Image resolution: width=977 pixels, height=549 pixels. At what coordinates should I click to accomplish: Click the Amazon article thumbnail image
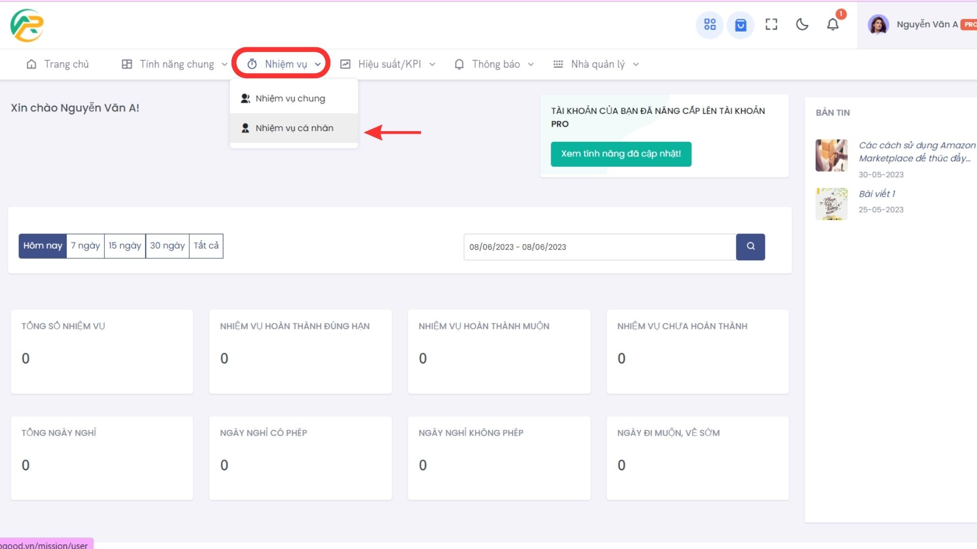[x=831, y=156]
